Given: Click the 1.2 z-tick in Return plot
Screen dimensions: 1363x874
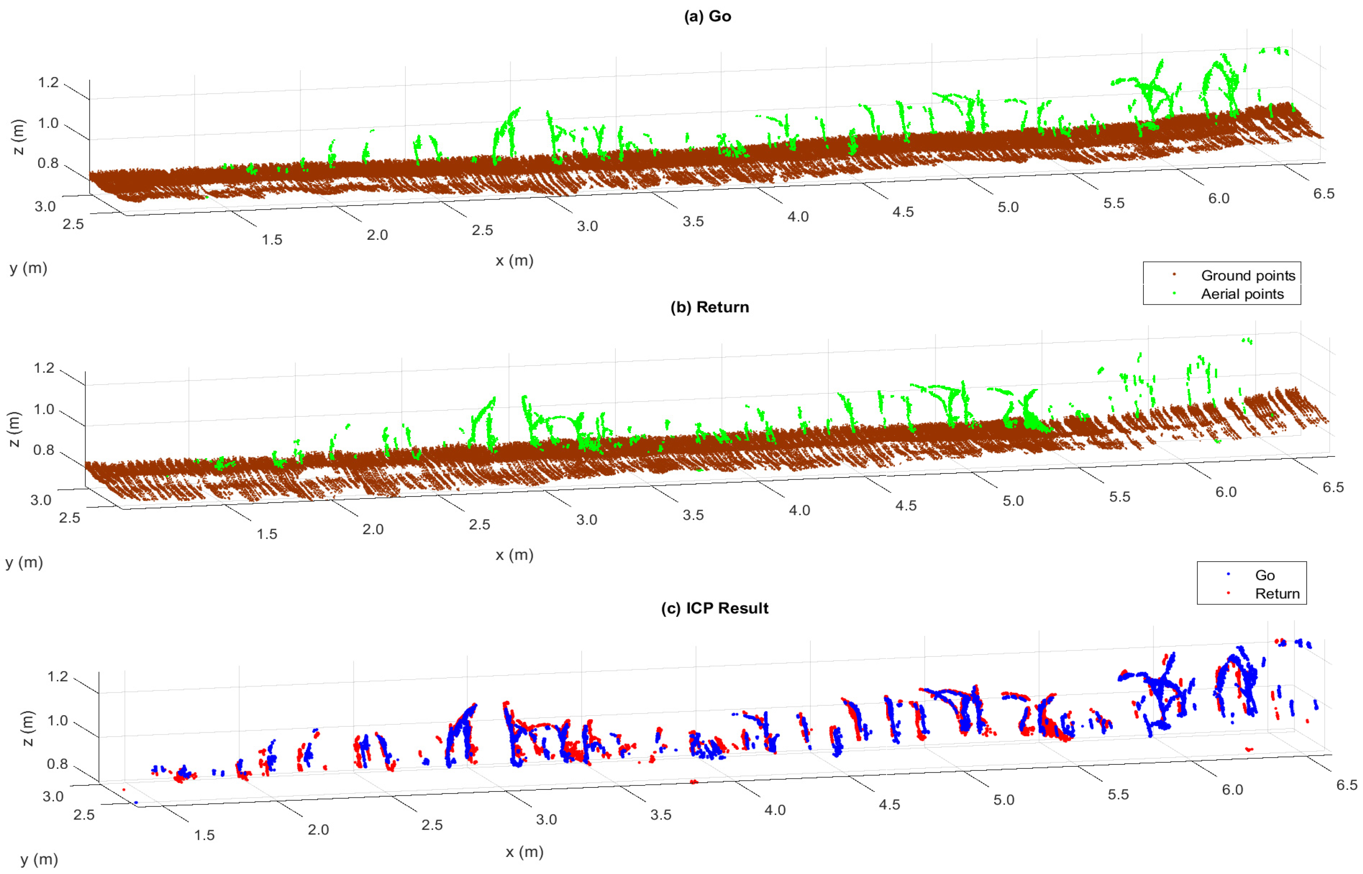Looking at the screenshot, I should (44, 368).
